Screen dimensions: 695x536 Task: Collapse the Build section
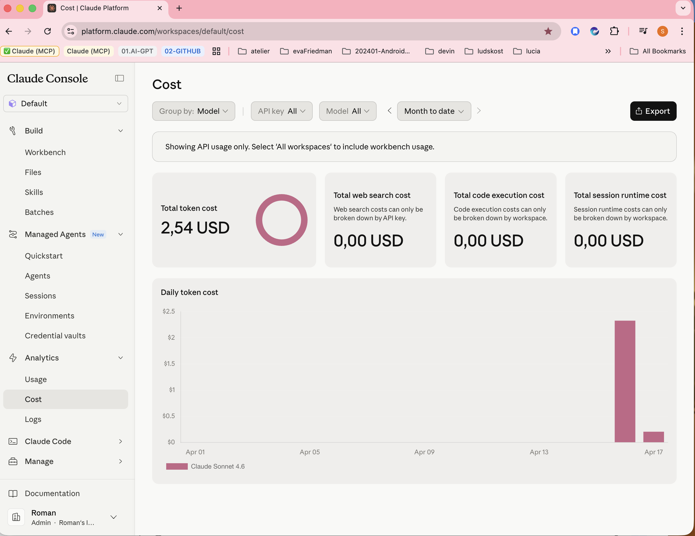tap(121, 131)
